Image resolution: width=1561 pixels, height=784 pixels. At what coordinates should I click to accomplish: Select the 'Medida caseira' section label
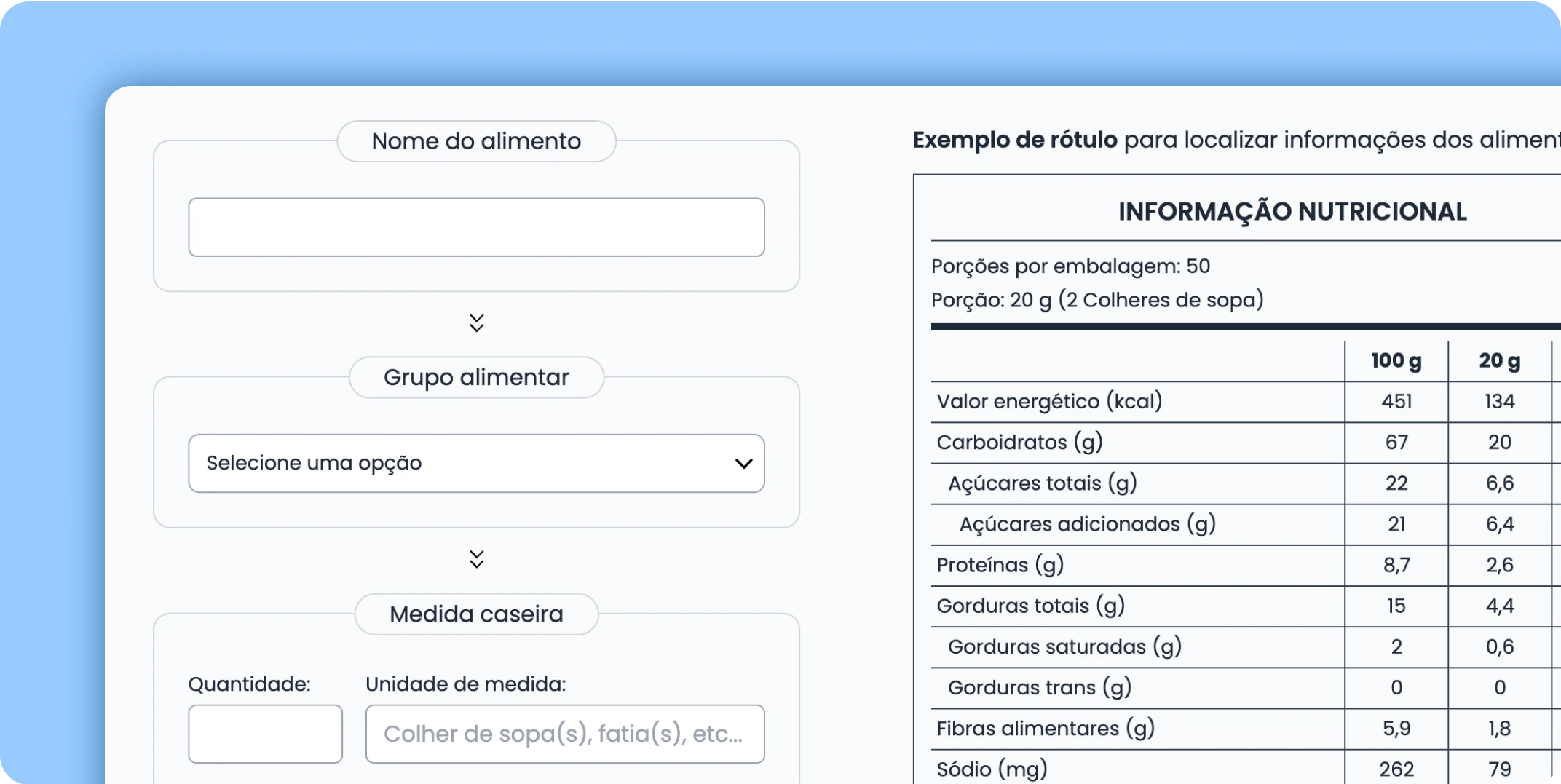point(476,614)
